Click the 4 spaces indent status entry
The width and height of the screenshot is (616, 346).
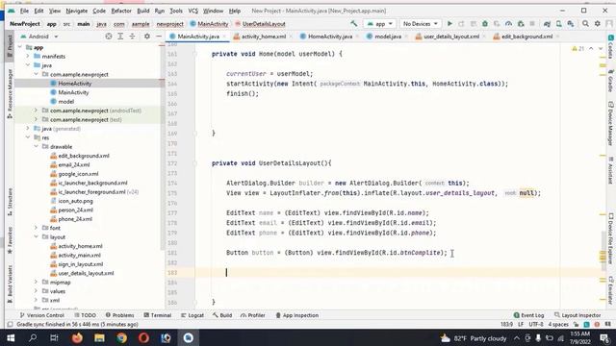coord(558,325)
